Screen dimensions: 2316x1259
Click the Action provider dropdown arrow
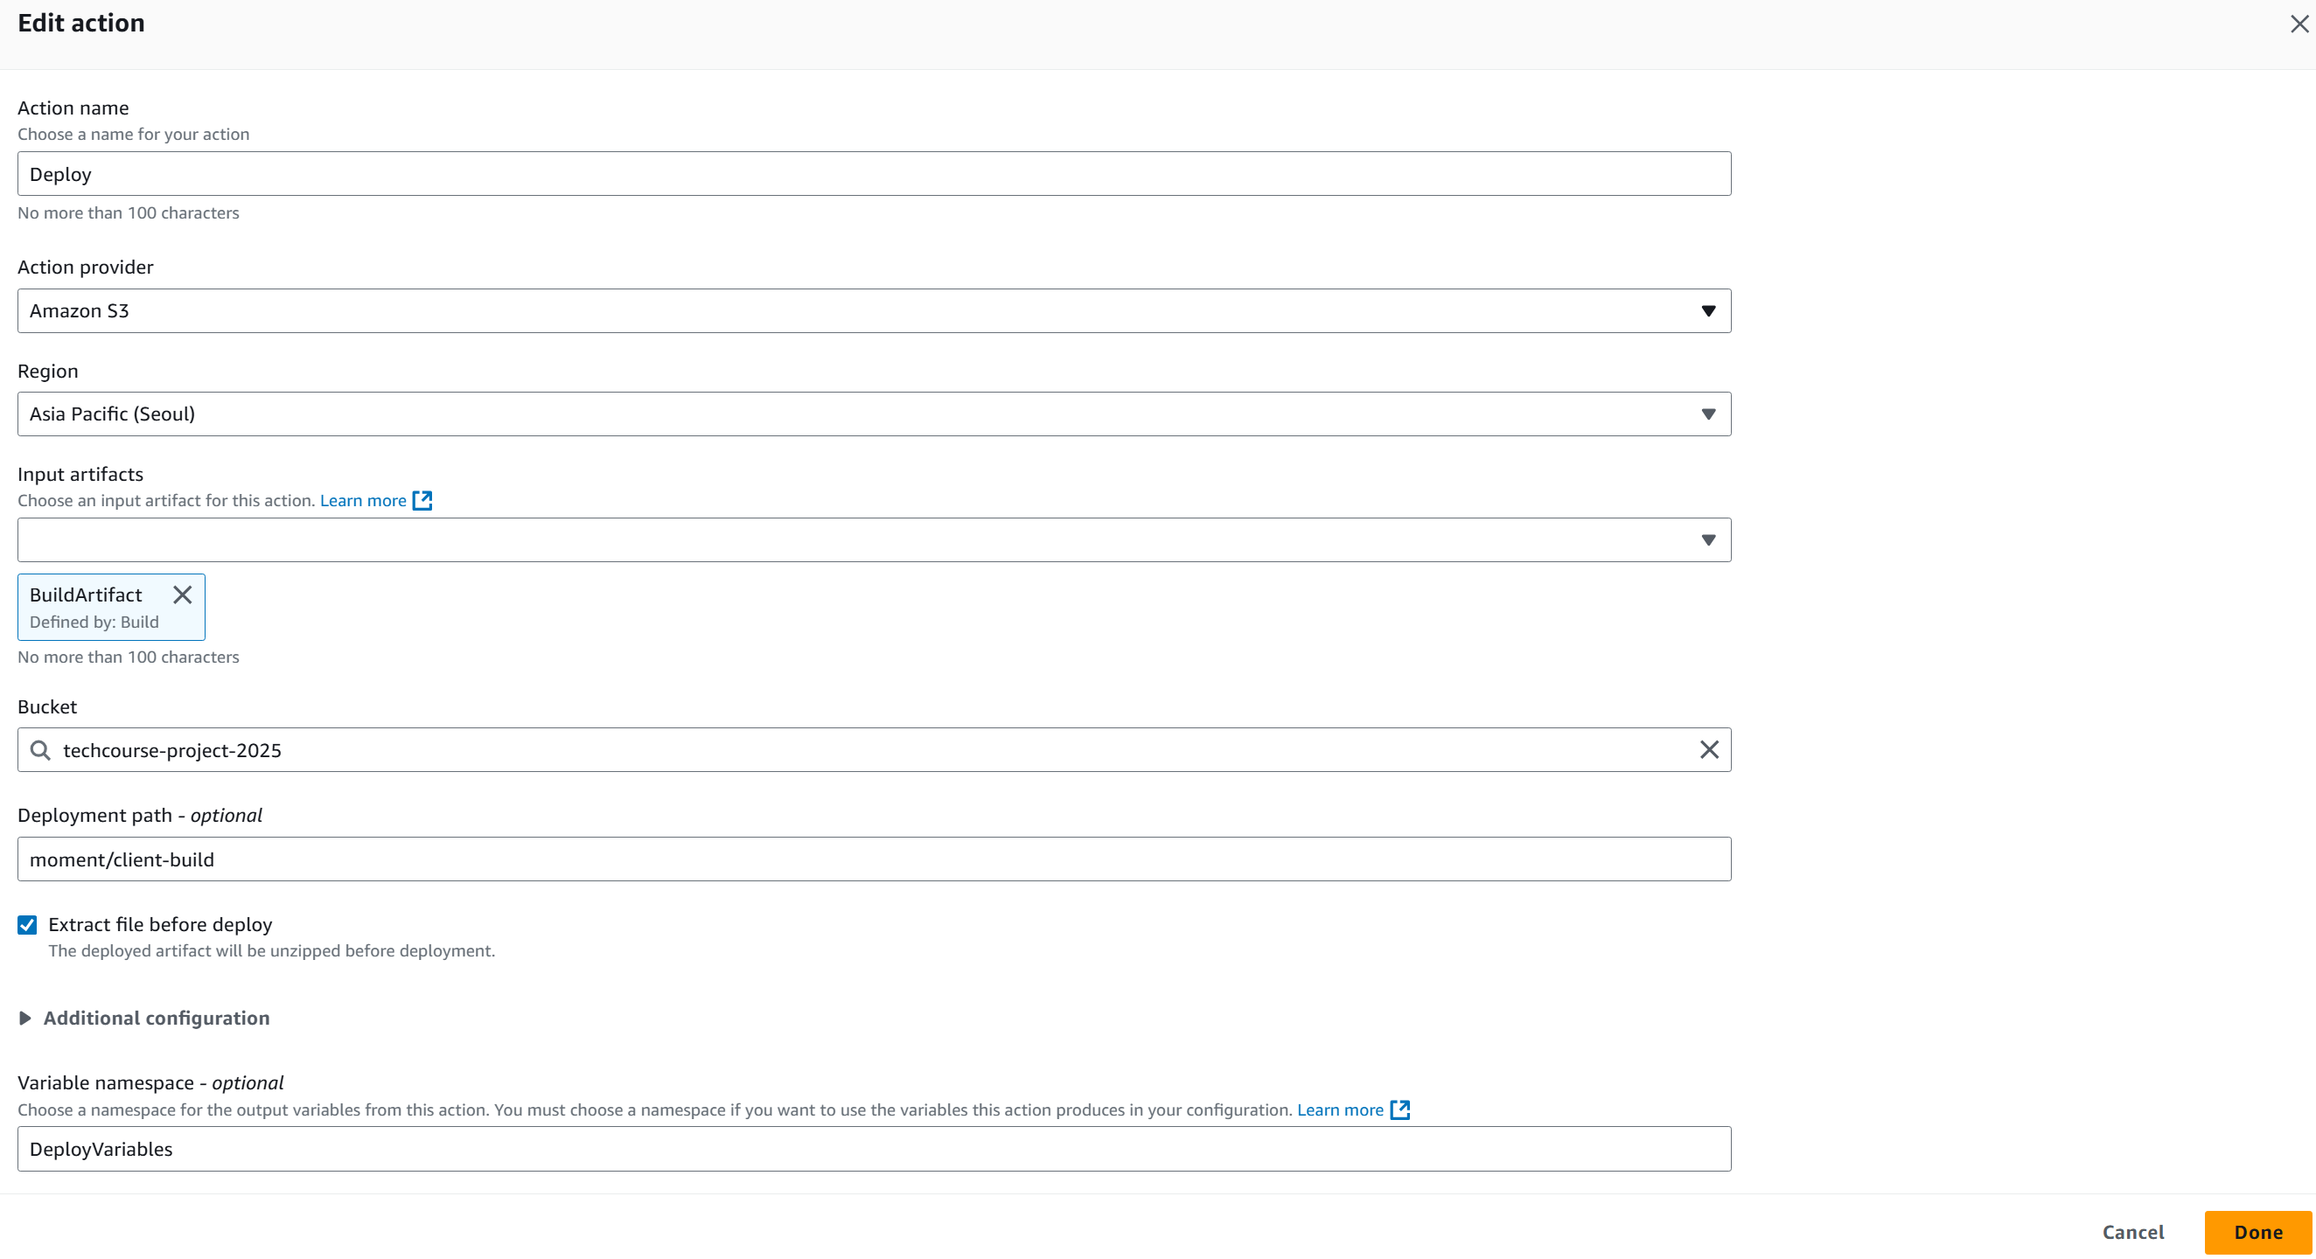tap(1708, 311)
